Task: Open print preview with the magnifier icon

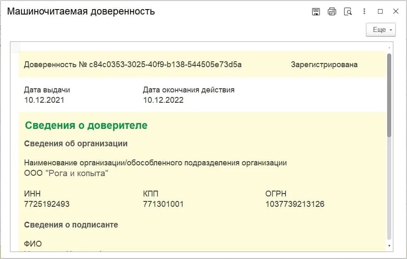Action: pos(348,12)
